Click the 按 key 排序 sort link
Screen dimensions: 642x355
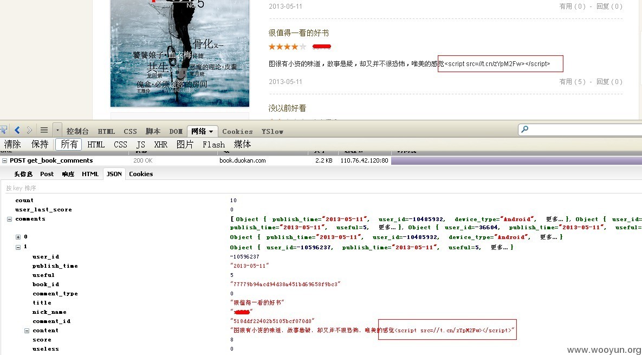(x=21, y=188)
